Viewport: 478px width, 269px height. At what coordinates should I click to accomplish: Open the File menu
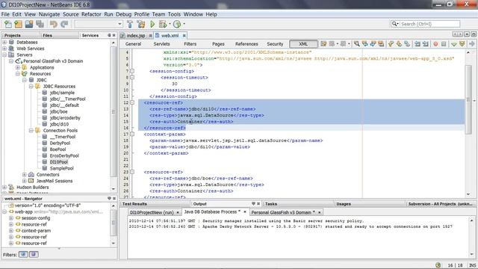pyautogui.click(x=5, y=14)
